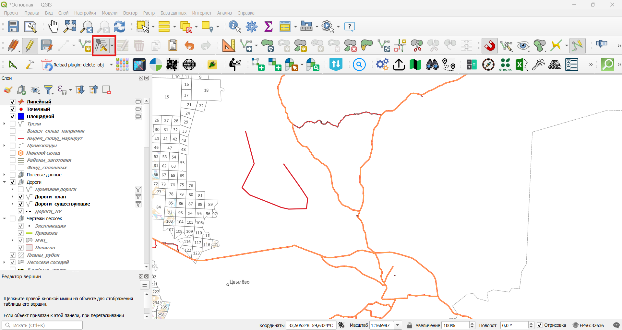Enable the Треки layer checkbox
The image size is (622, 330).
[x=13, y=124]
